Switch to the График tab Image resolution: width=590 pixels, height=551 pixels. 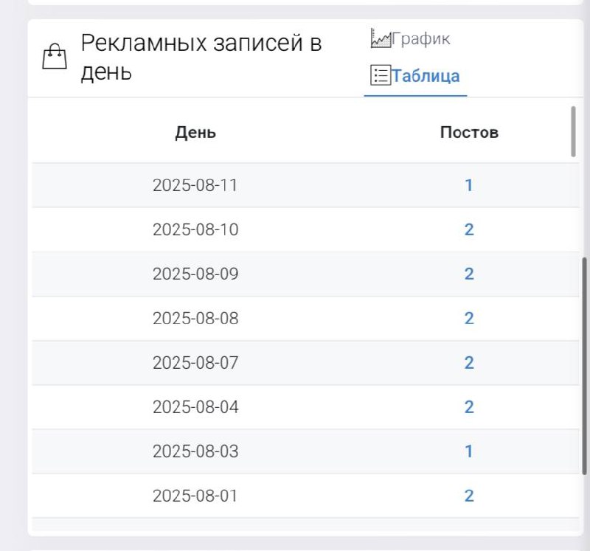coord(420,38)
